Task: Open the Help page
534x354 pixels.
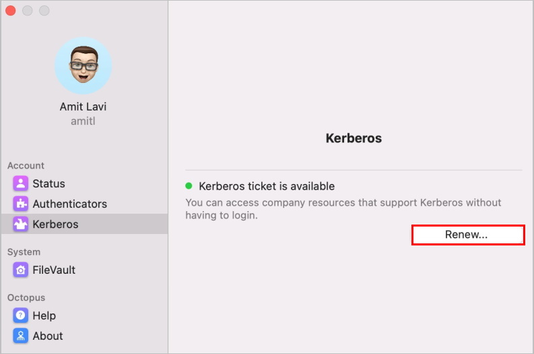Action: pos(84,316)
